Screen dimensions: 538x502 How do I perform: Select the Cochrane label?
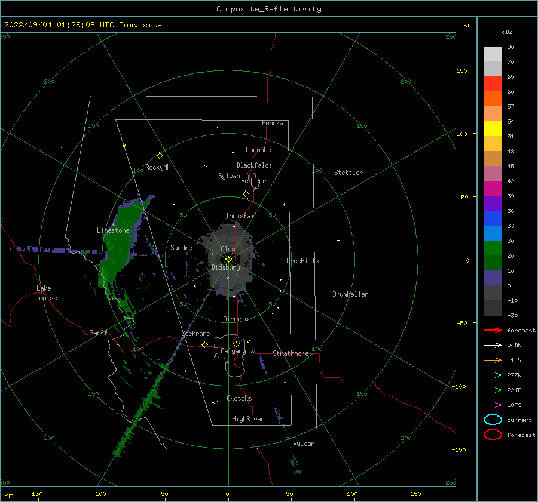[195, 334]
